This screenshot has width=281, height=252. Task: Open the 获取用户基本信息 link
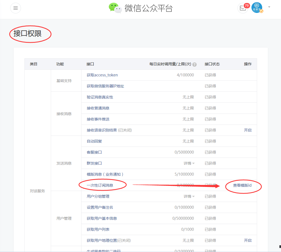tap(102, 218)
